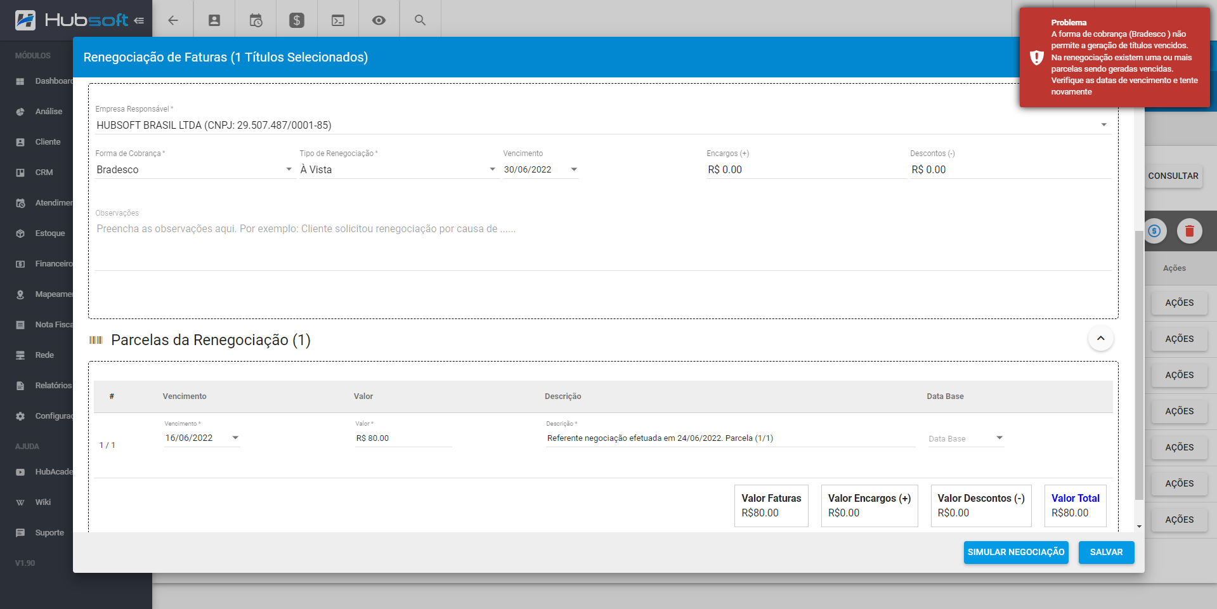Click the Consultar button behind the dialog
The width and height of the screenshot is (1217, 609).
1173,176
